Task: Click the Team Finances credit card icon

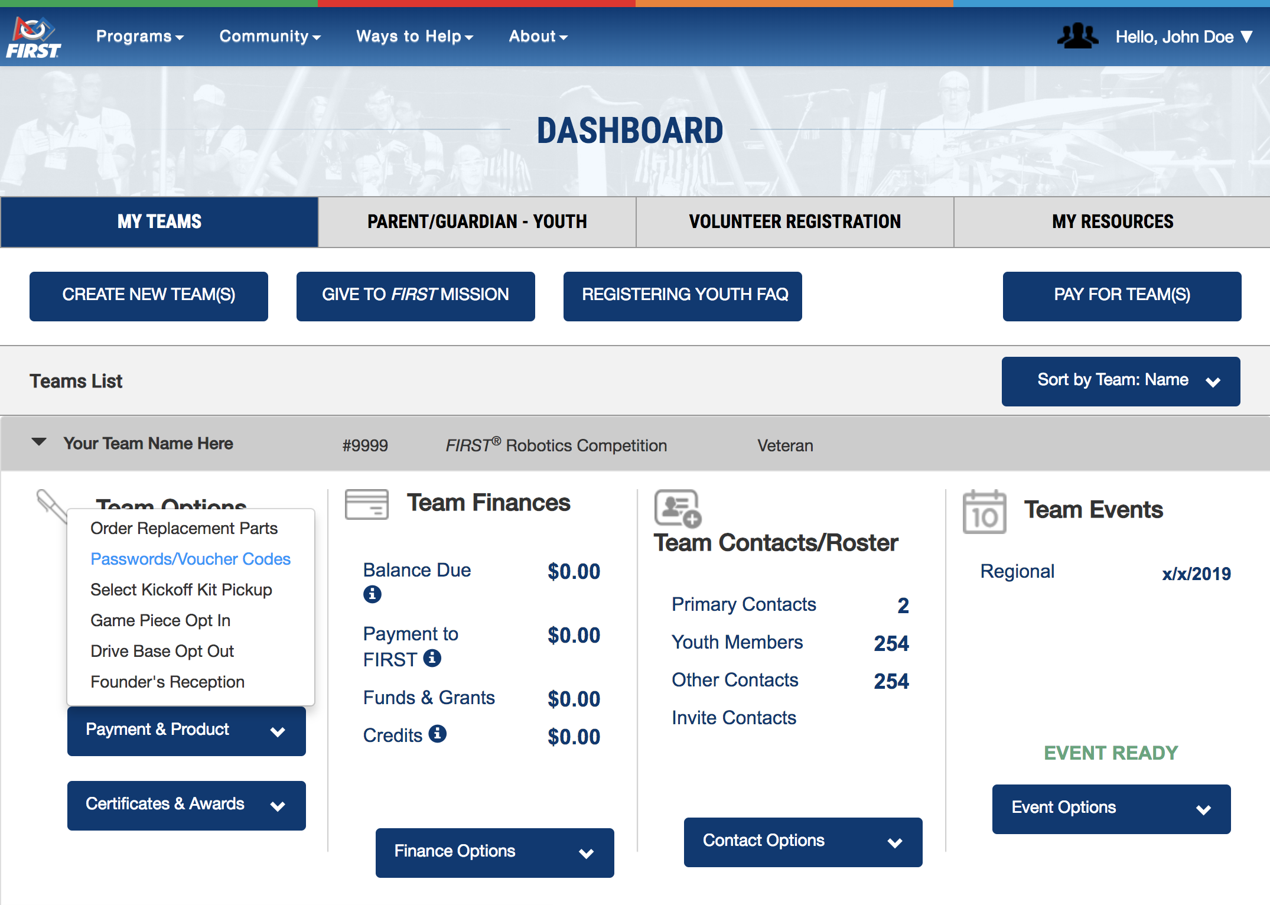Action: [366, 504]
